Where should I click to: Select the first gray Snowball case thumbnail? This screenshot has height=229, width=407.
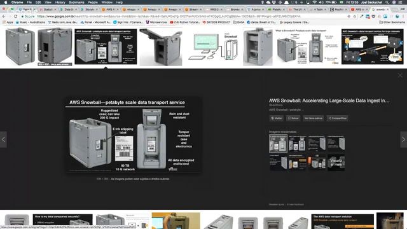[x=20, y=46]
